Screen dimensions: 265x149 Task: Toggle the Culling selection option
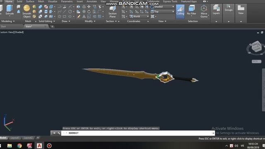point(180,11)
